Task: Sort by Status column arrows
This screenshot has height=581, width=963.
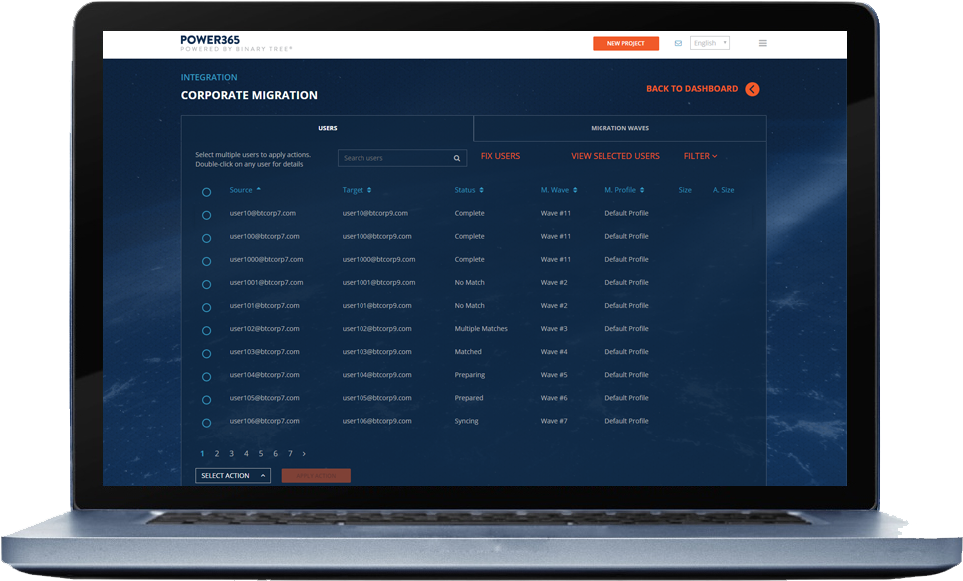Action: tap(481, 190)
